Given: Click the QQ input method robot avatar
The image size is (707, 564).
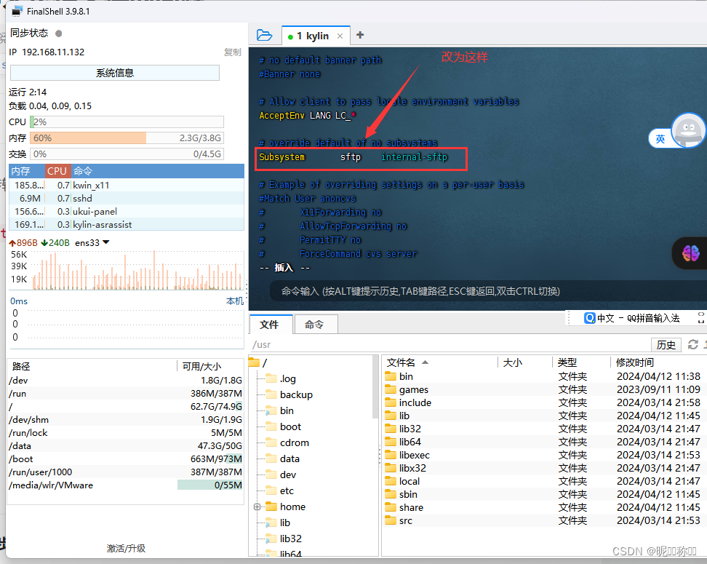Looking at the screenshot, I should pyautogui.click(x=688, y=130).
